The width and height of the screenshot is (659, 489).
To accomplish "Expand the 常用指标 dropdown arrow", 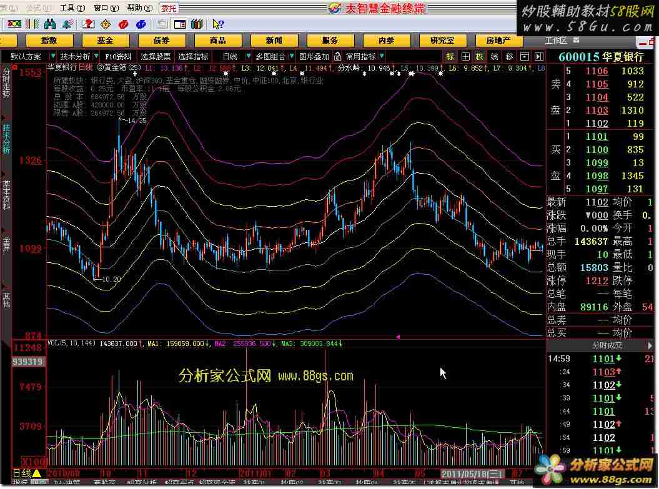I will 381,56.
